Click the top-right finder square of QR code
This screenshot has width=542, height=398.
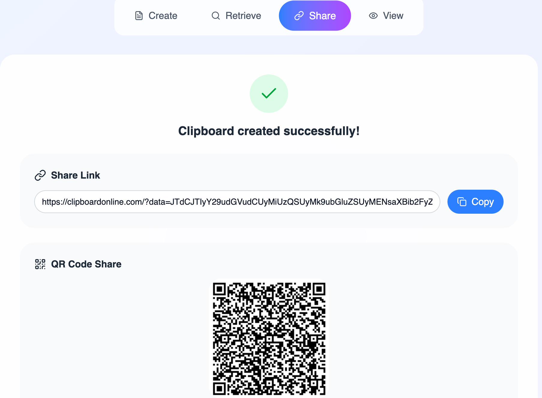point(319,289)
